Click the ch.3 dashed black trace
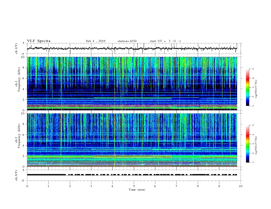 132,175
